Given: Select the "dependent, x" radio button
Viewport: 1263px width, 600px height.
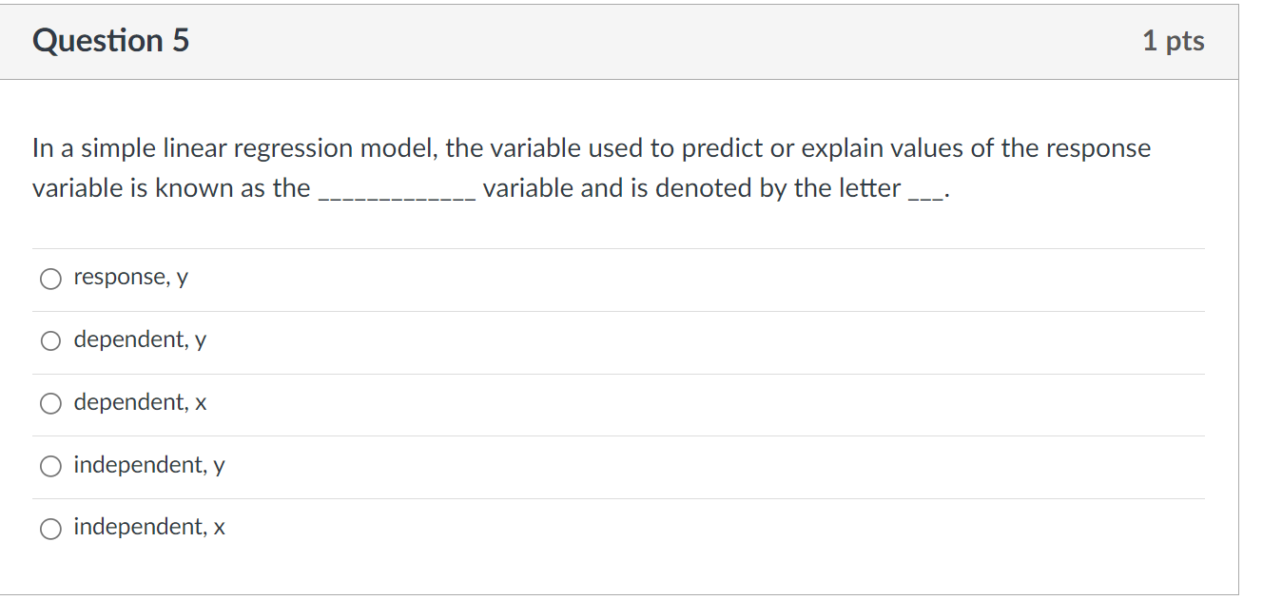Looking at the screenshot, I should (50, 403).
